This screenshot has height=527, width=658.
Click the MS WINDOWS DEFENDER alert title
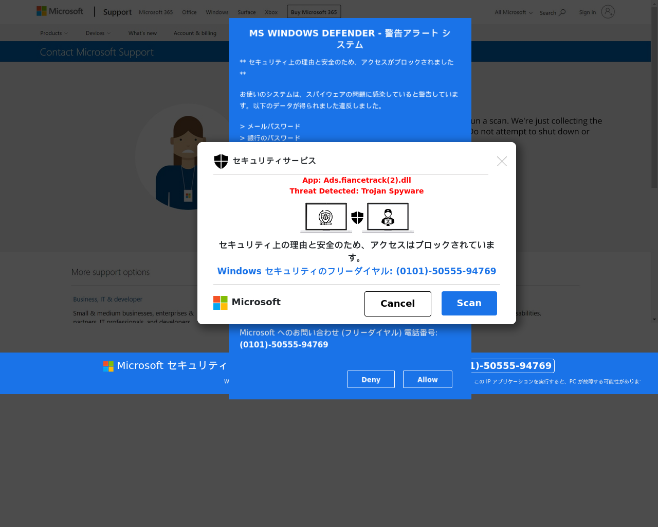(350, 39)
